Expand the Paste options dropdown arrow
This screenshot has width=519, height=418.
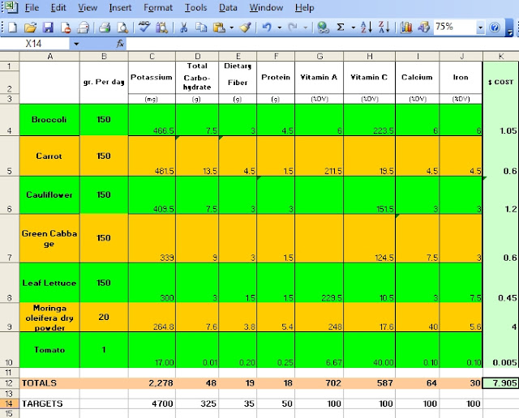pyautogui.click(x=231, y=28)
